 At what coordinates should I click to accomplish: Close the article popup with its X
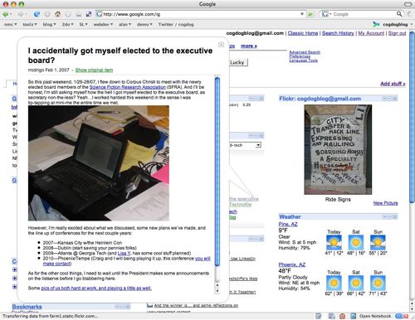[x=221, y=45]
